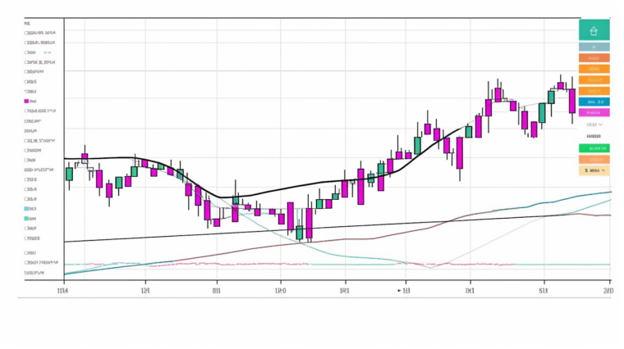The image size is (624, 349).
Task: Click the first time axis label at left
Action: click(x=62, y=291)
